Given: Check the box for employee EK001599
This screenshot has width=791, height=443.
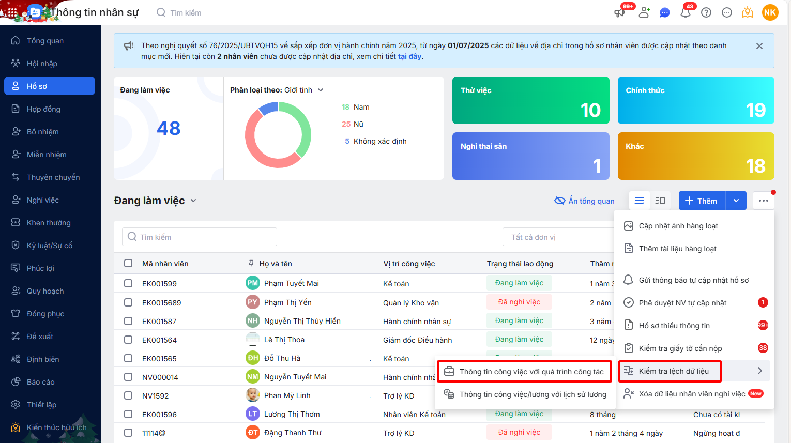Looking at the screenshot, I should 128,283.
